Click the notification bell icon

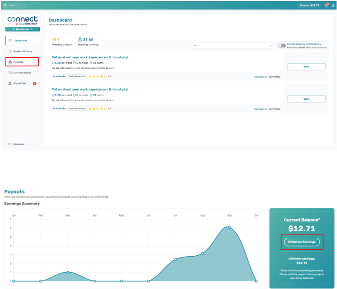coord(326,5)
